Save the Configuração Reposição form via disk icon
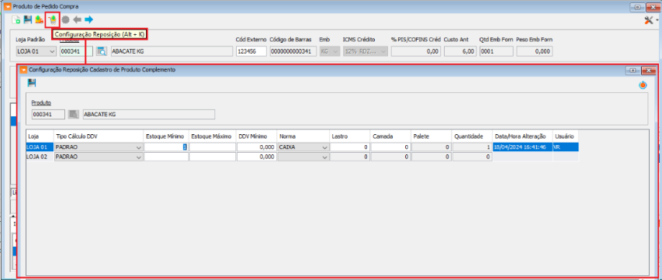This screenshot has height=280, width=662. [32, 83]
